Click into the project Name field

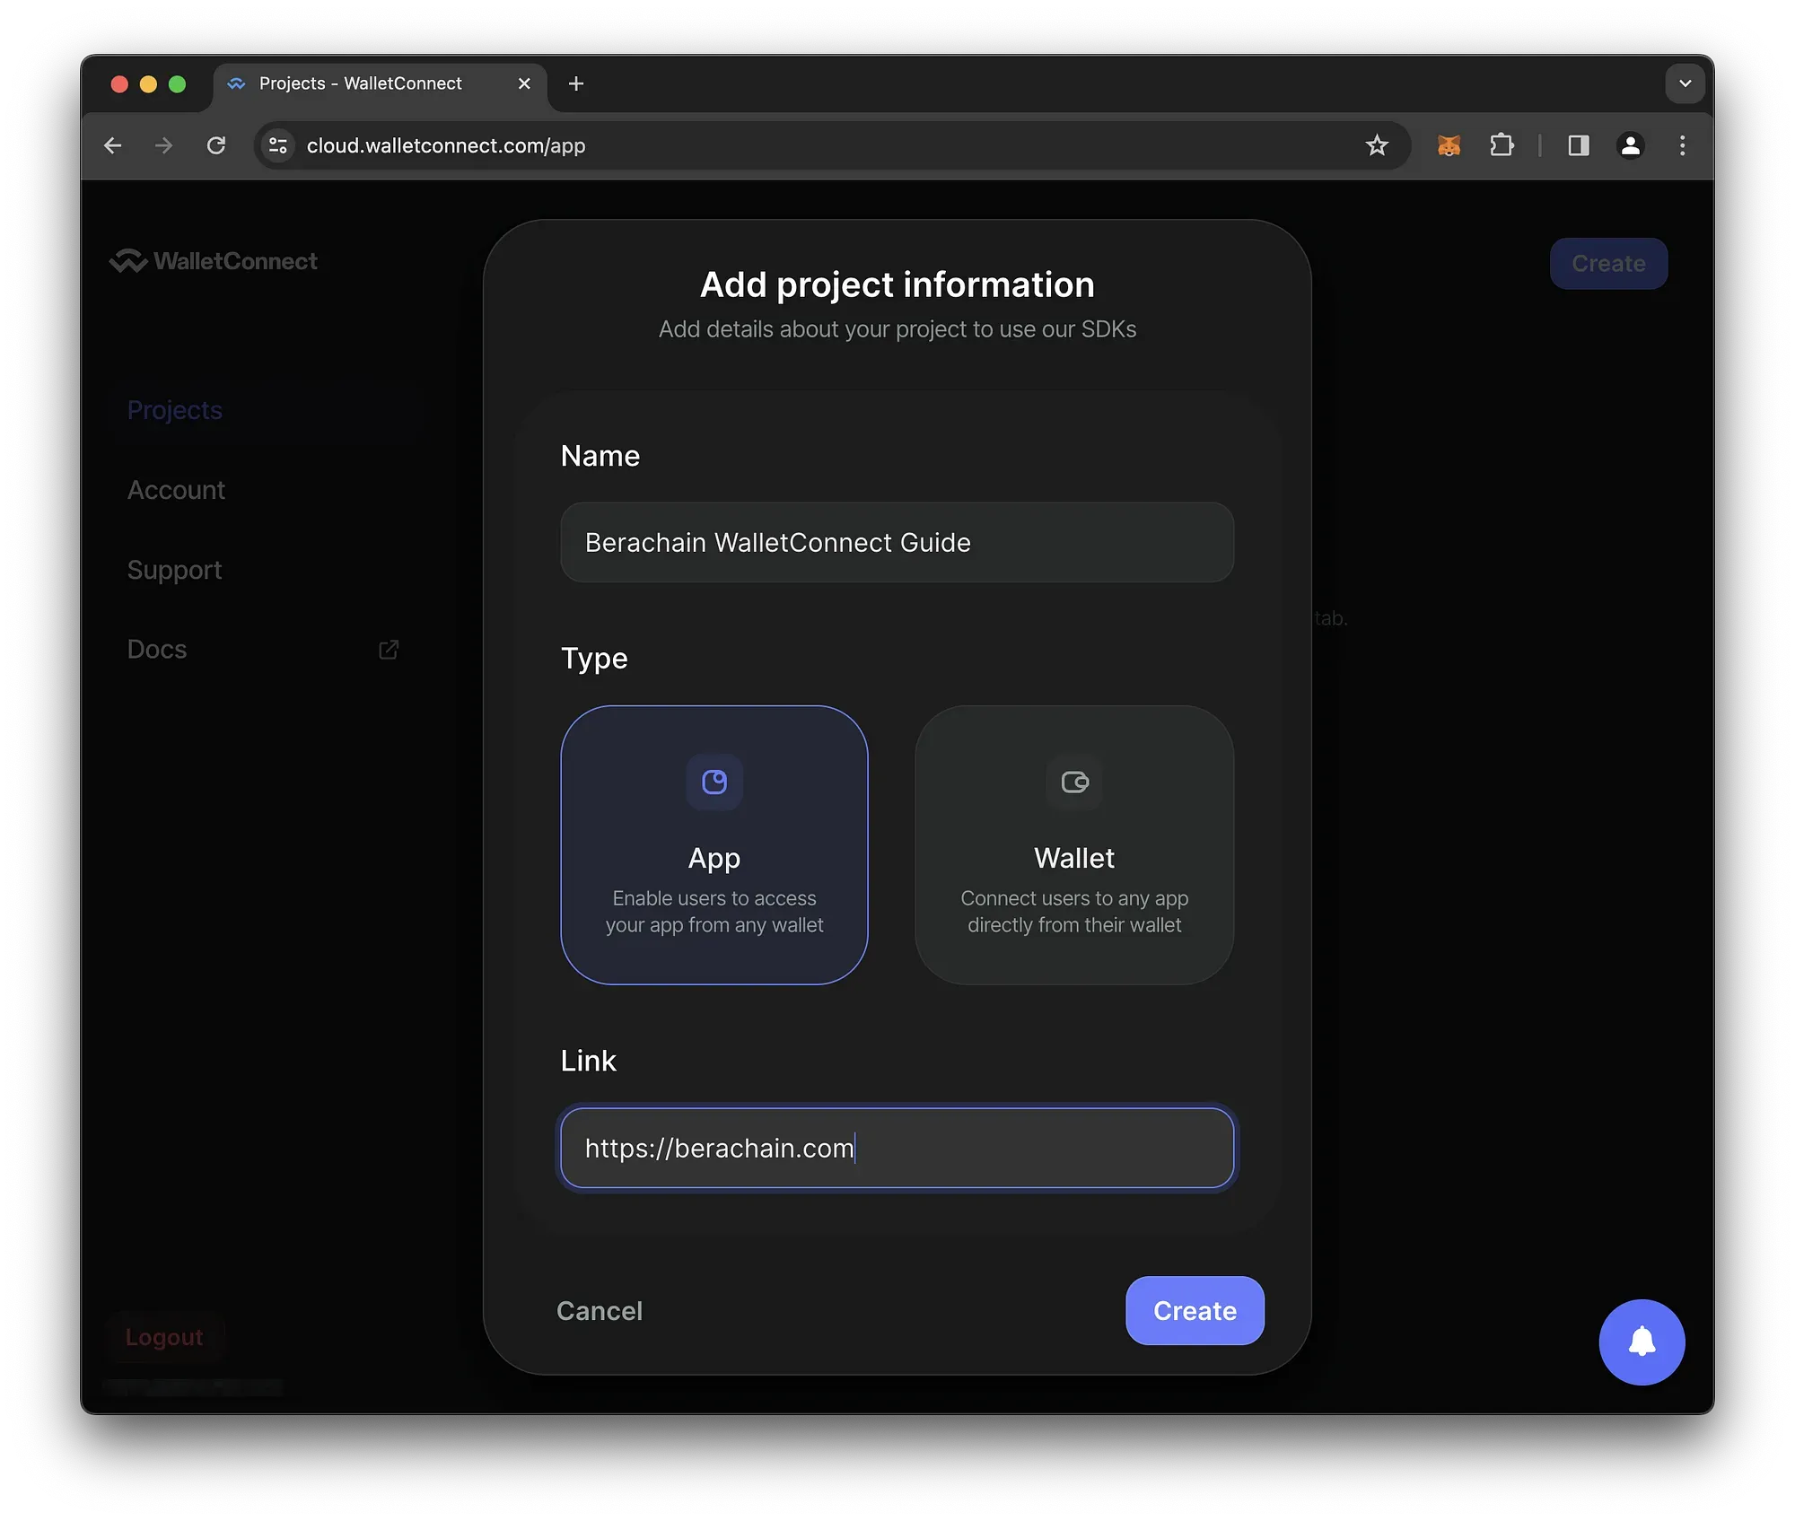pyautogui.click(x=897, y=543)
